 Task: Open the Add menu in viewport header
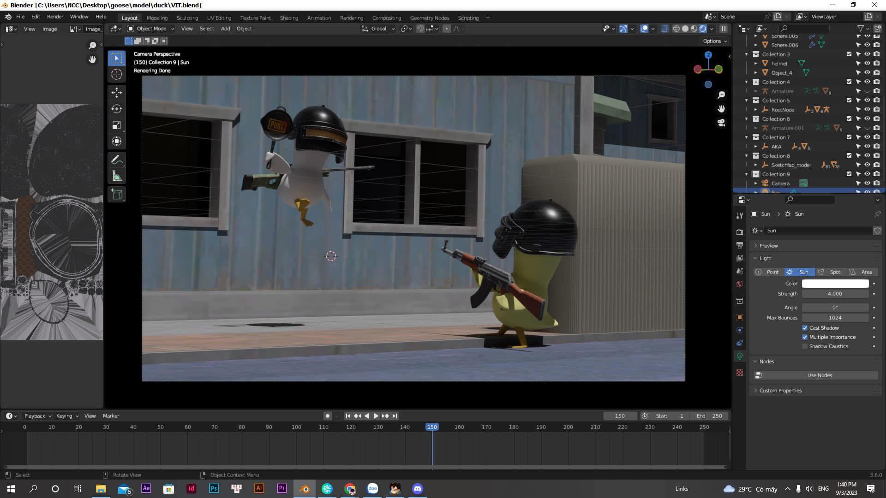pyautogui.click(x=225, y=29)
